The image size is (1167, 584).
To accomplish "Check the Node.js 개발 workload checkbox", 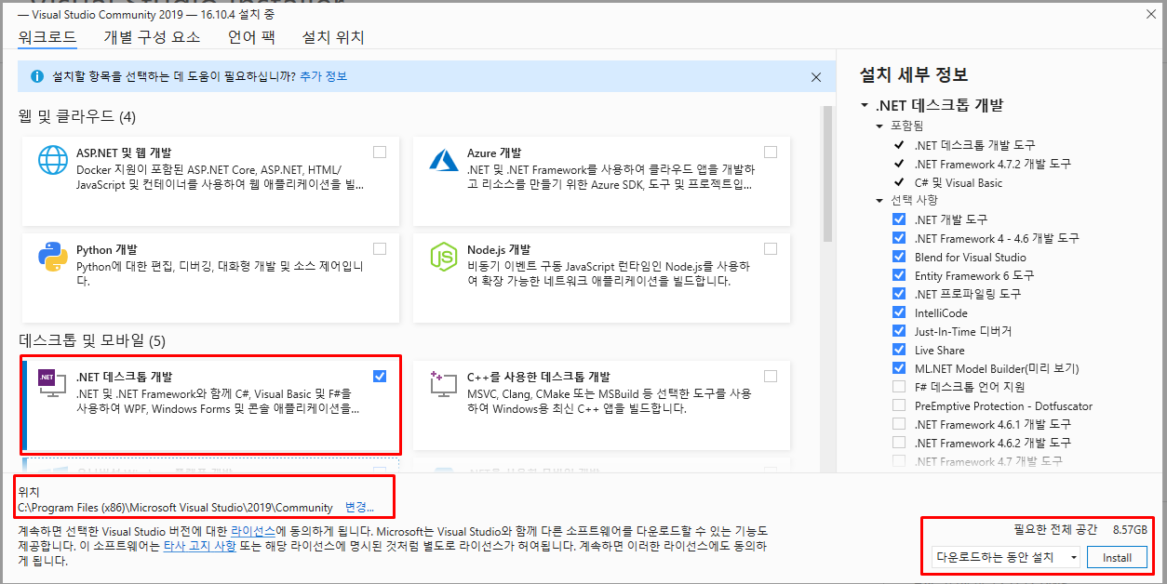I will coord(771,248).
